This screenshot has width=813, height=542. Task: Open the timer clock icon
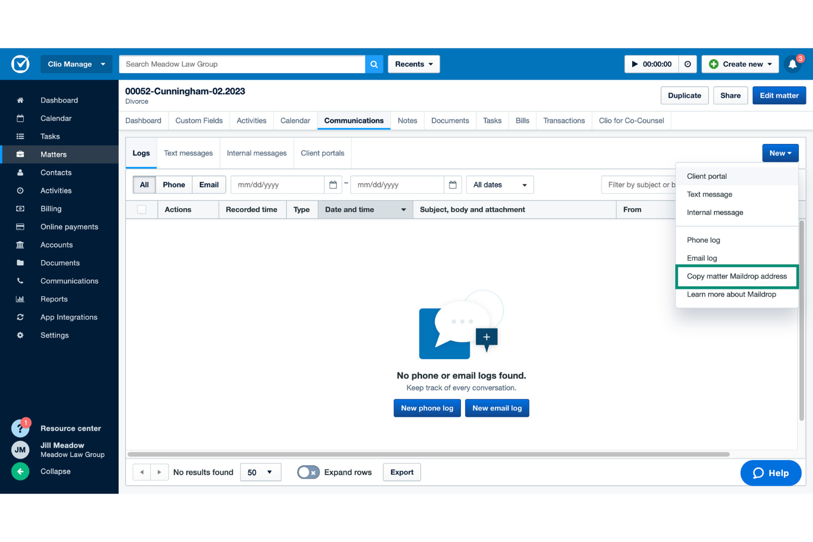pos(688,64)
